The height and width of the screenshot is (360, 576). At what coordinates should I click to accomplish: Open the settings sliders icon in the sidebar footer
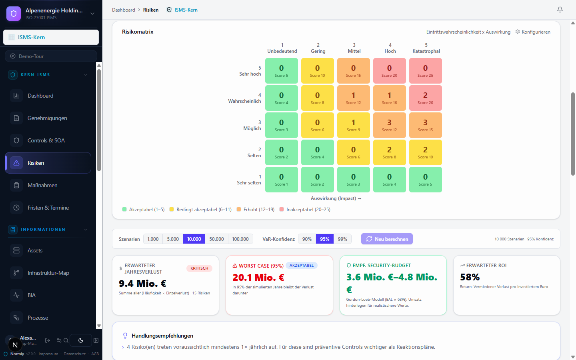coord(59,340)
